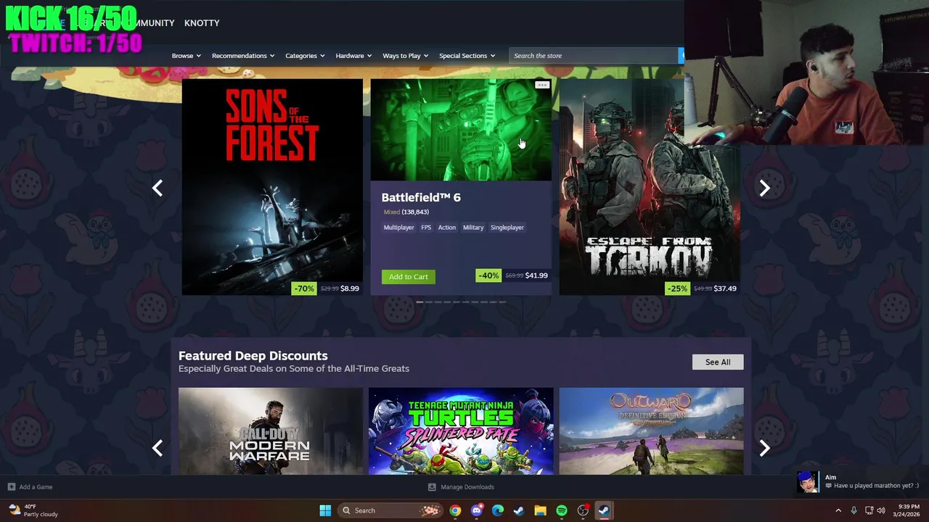Add Battlefield 6 to cart
Image resolution: width=929 pixels, height=522 pixels.
click(409, 276)
